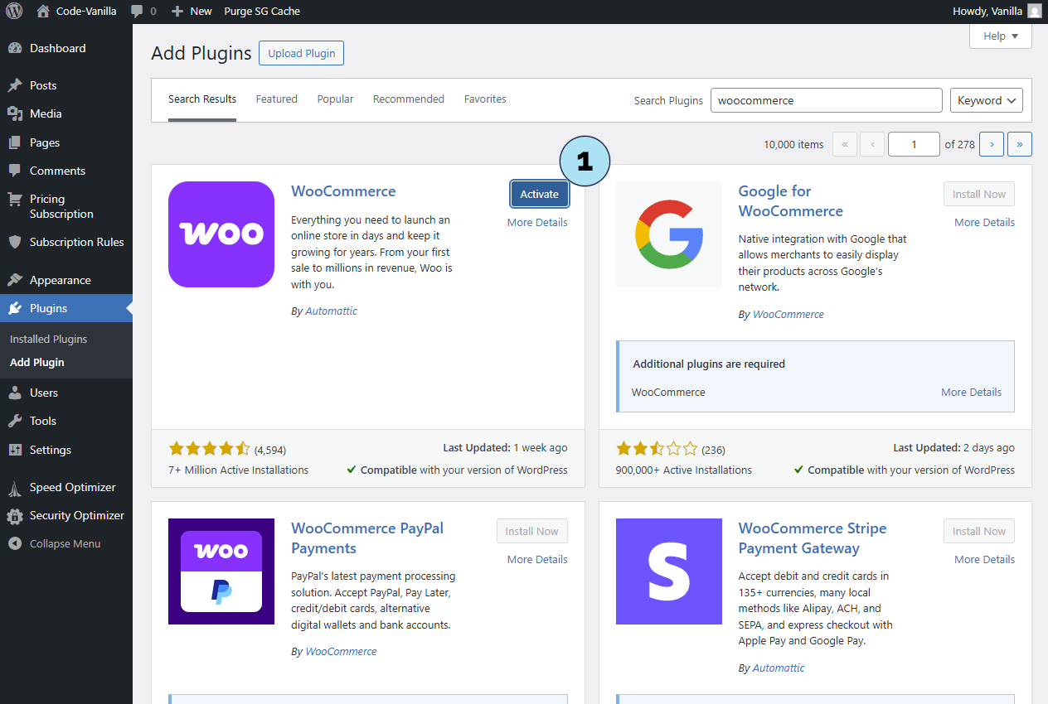Click the comments bubble icon in admin bar
1048x704 pixels.
pos(138,12)
